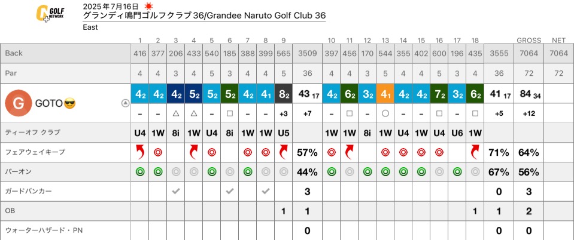This screenshot has width=574, height=240.
Task: Open the Grandee Naruto Golf Club link
Action: pyautogui.click(x=204, y=16)
